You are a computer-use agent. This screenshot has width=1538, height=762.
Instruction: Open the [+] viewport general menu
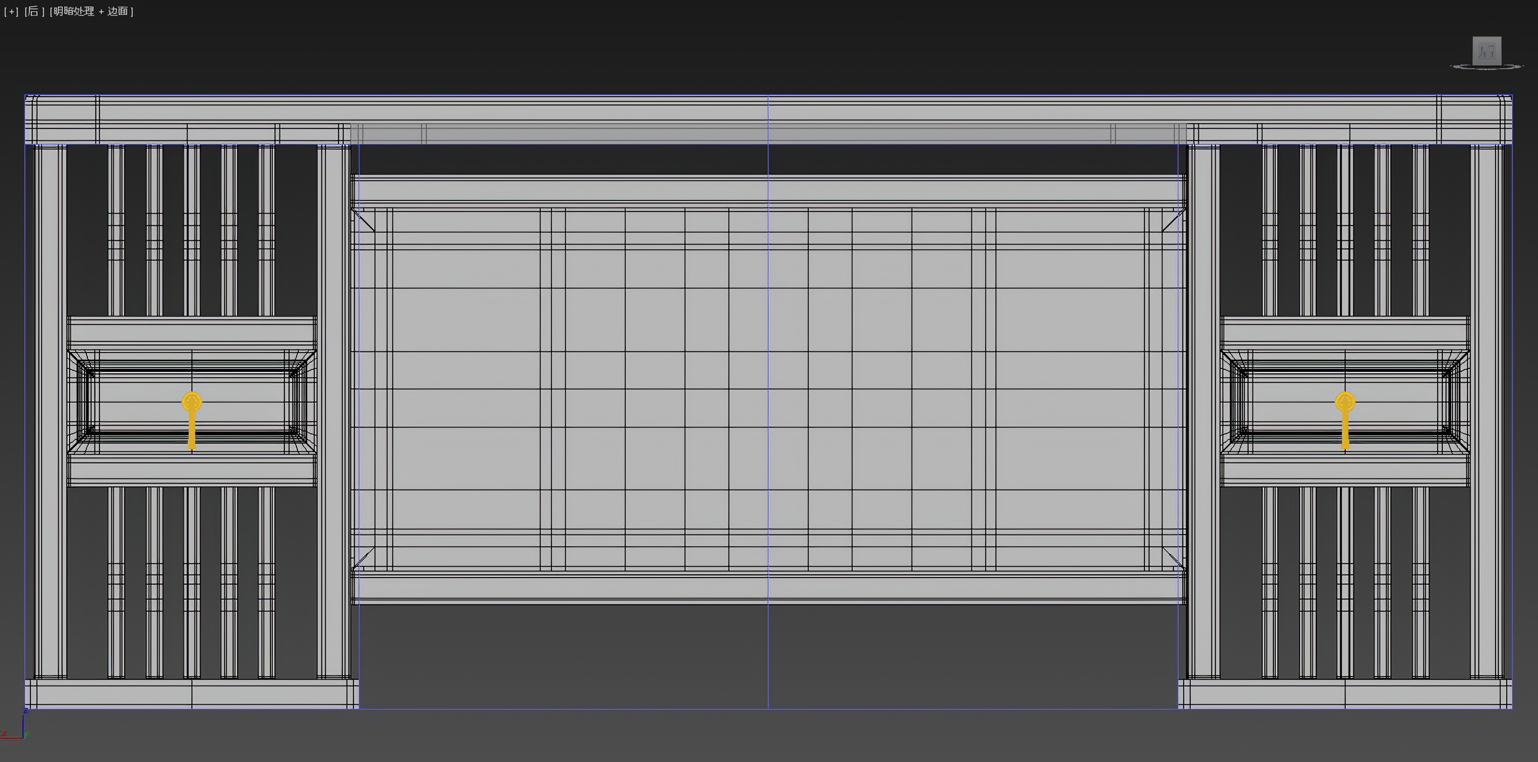(x=11, y=11)
